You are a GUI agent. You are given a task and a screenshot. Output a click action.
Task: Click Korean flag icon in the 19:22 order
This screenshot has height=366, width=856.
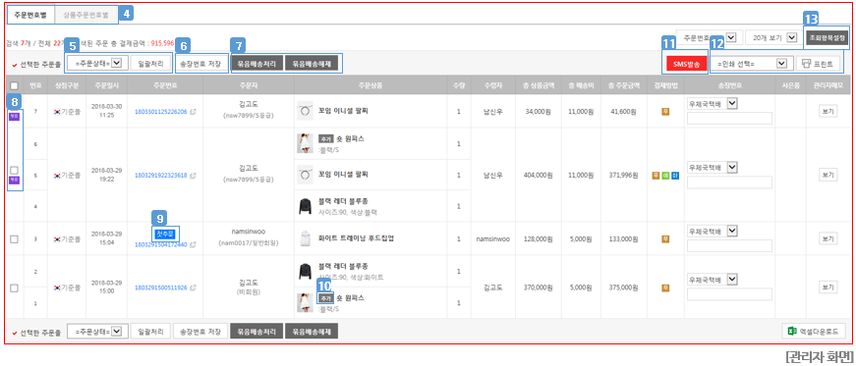pyautogui.click(x=57, y=175)
